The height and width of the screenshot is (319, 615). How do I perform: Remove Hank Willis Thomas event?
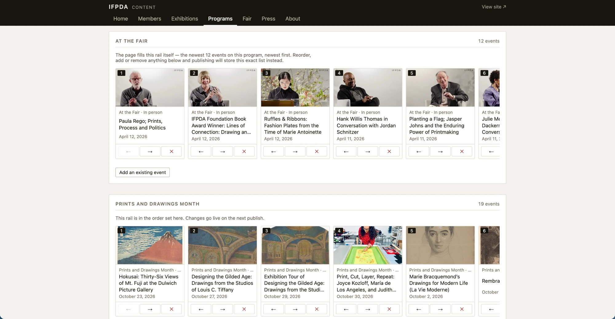point(389,151)
